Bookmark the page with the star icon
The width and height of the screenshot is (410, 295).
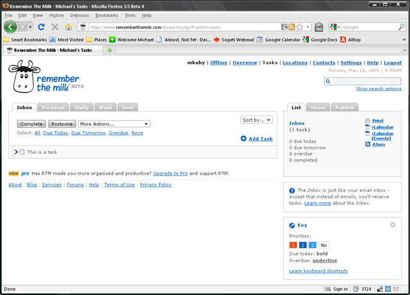[300, 27]
